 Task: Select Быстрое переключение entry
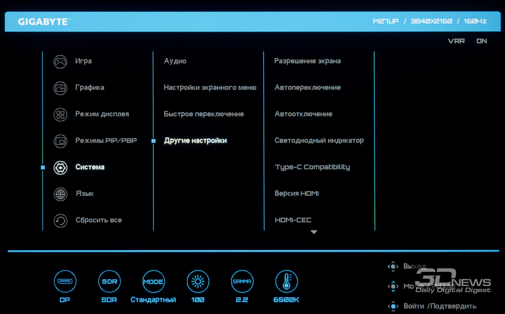point(204,114)
